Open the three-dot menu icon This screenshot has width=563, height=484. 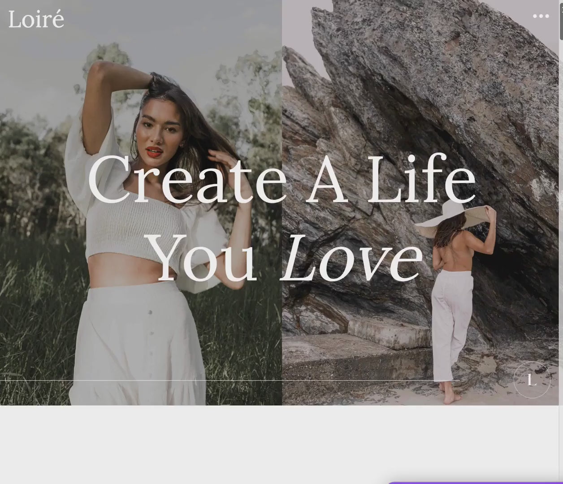(x=541, y=16)
